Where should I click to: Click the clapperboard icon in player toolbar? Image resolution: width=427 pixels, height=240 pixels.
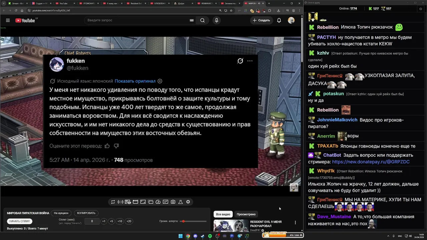(x=135, y=202)
